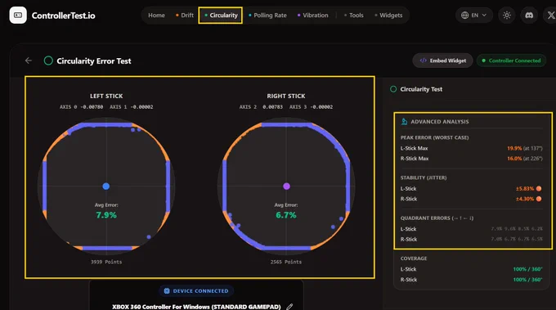
Task: Click the right stick purple center dot
Action: click(286, 186)
